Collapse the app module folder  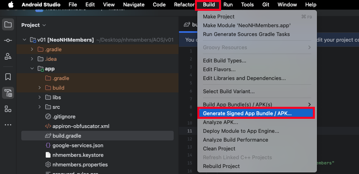tap(32, 69)
